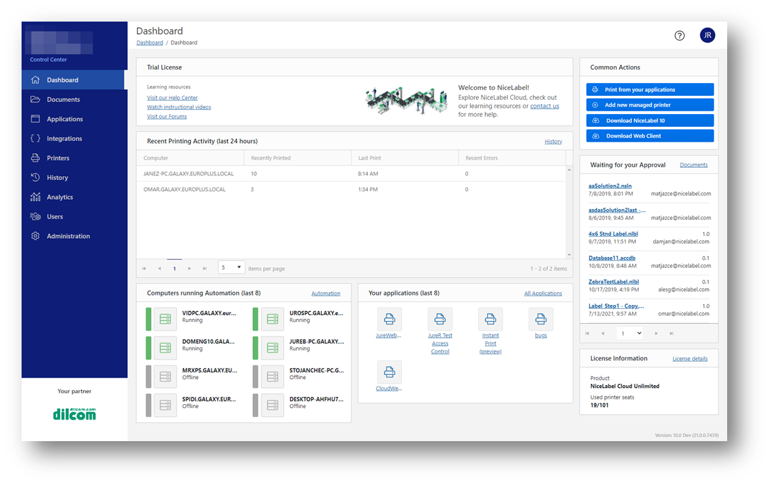Click the JR user avatar
Screen dimensions: 771x485
(x=707, y=36)
